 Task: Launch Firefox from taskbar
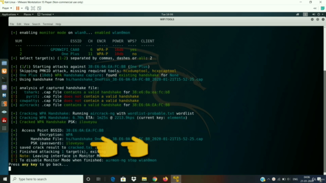(165, 179)
